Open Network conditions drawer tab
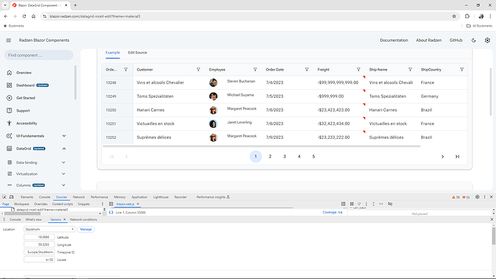The height and width of the screenshot is (279, 496). [x=83, y=219]
